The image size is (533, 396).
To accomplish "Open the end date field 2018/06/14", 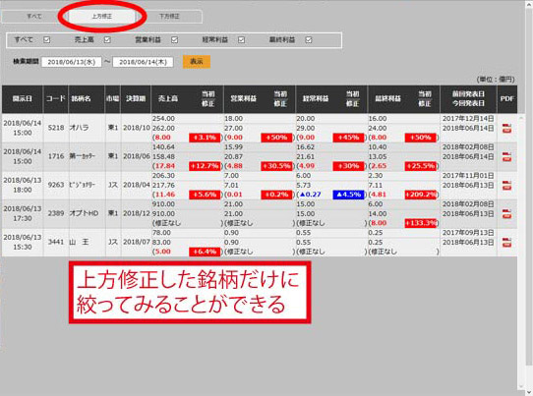I will coord(144,62).
